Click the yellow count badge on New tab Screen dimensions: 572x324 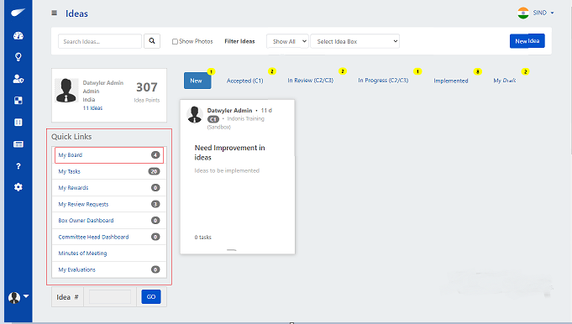coord(211,71)
